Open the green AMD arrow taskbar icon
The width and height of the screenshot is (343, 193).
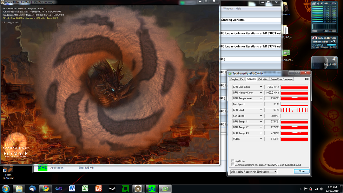click(125, 189)
